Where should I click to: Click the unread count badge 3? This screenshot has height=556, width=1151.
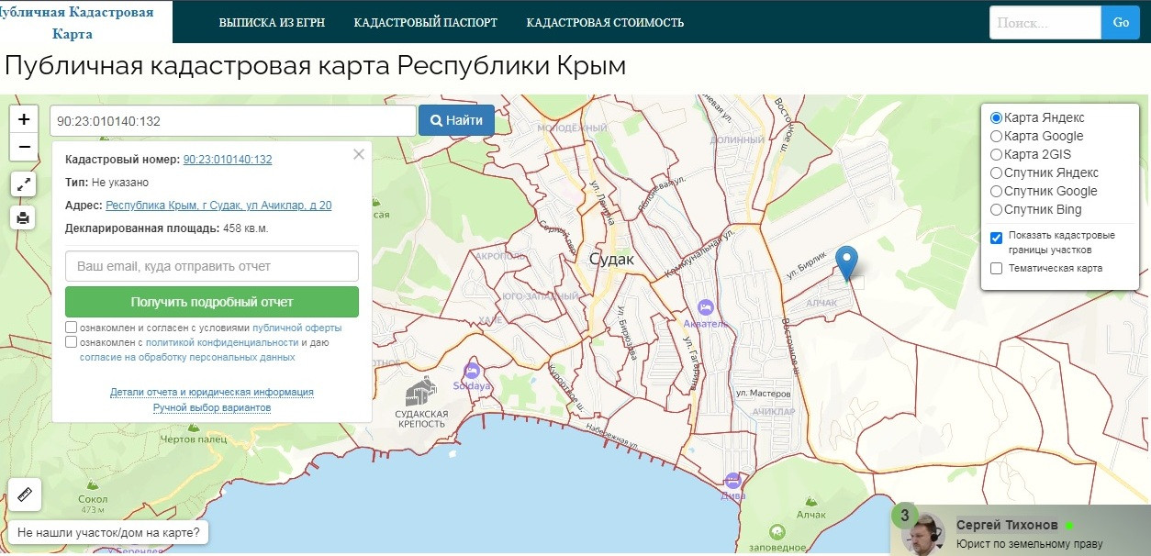(x=905, y=517)
